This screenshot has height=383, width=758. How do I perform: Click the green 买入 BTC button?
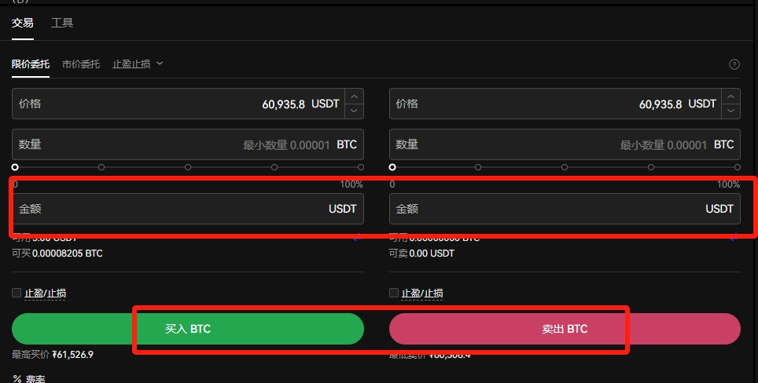point(188,329)
